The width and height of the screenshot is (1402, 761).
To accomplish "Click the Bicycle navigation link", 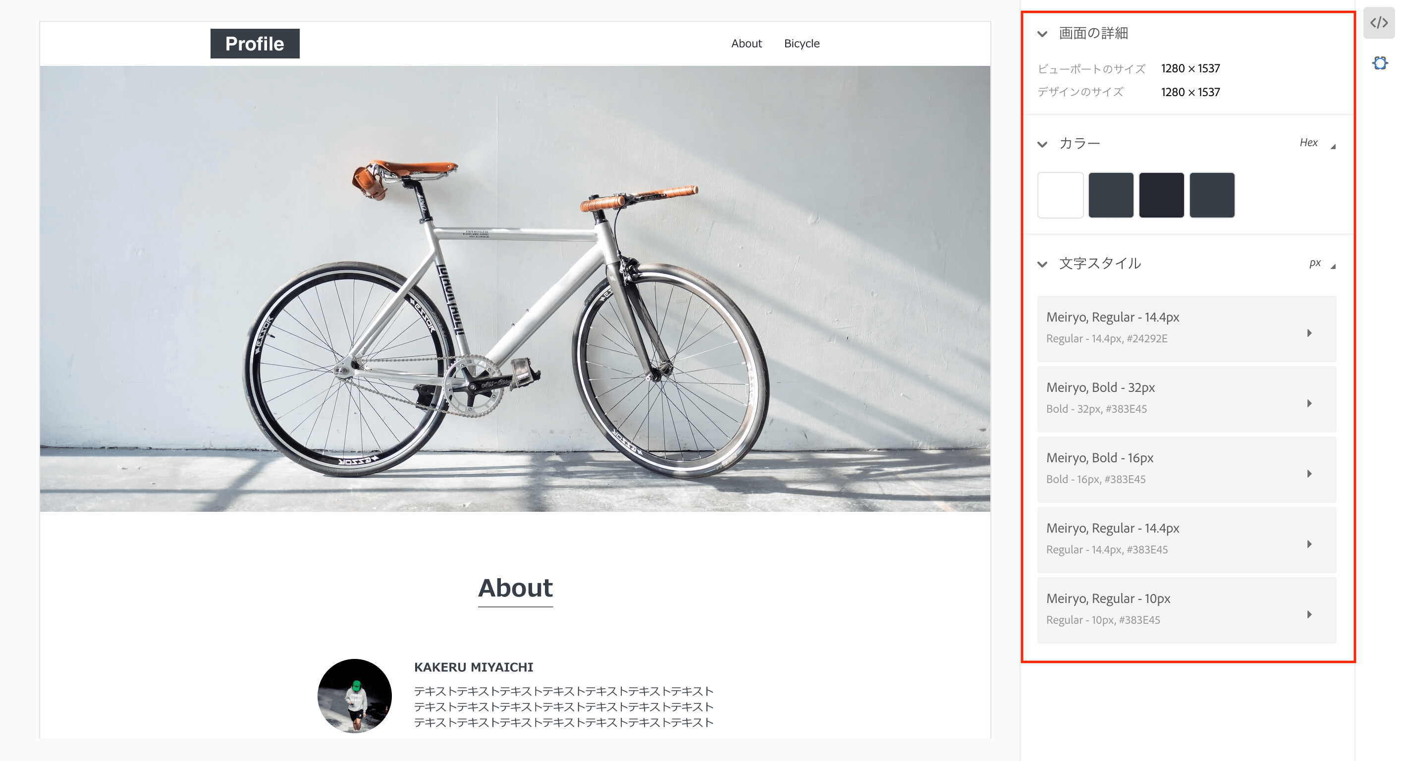I will tap(802, 44).
